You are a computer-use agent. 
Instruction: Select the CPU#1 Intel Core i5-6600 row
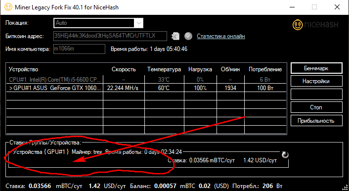click(x=146, y=79)
